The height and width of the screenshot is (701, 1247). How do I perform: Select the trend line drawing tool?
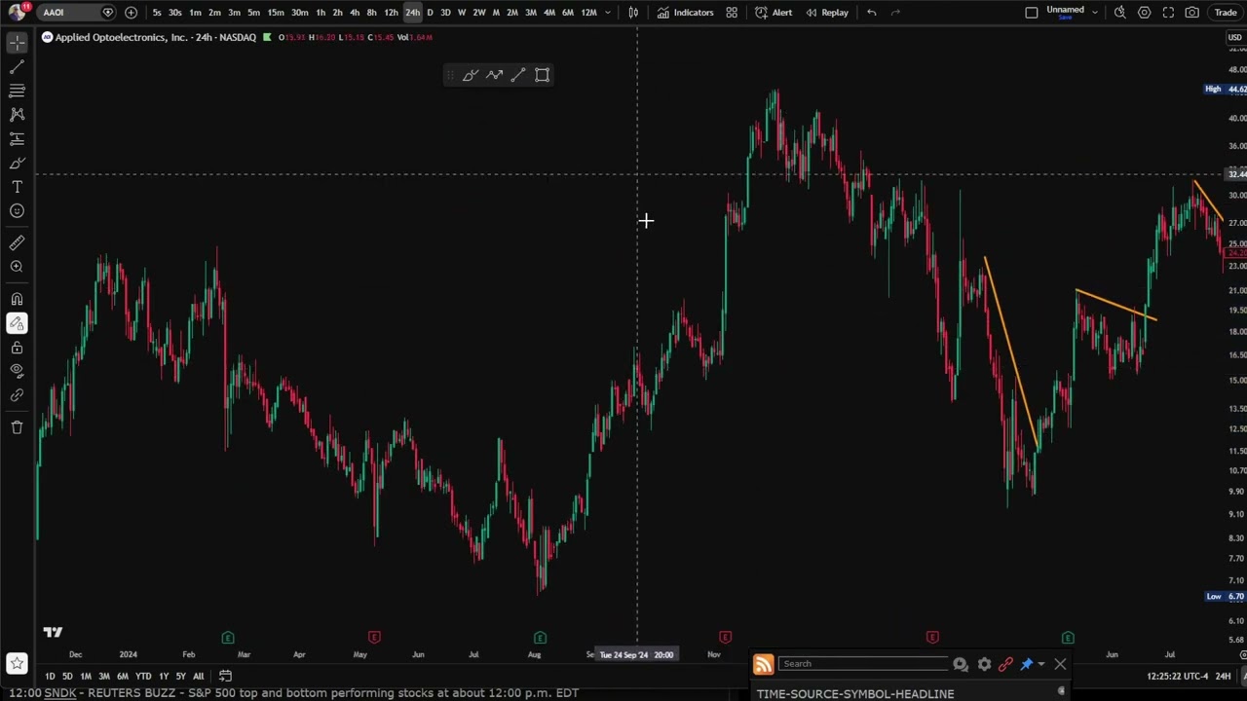pyautogui.click(x=17, y=66)
